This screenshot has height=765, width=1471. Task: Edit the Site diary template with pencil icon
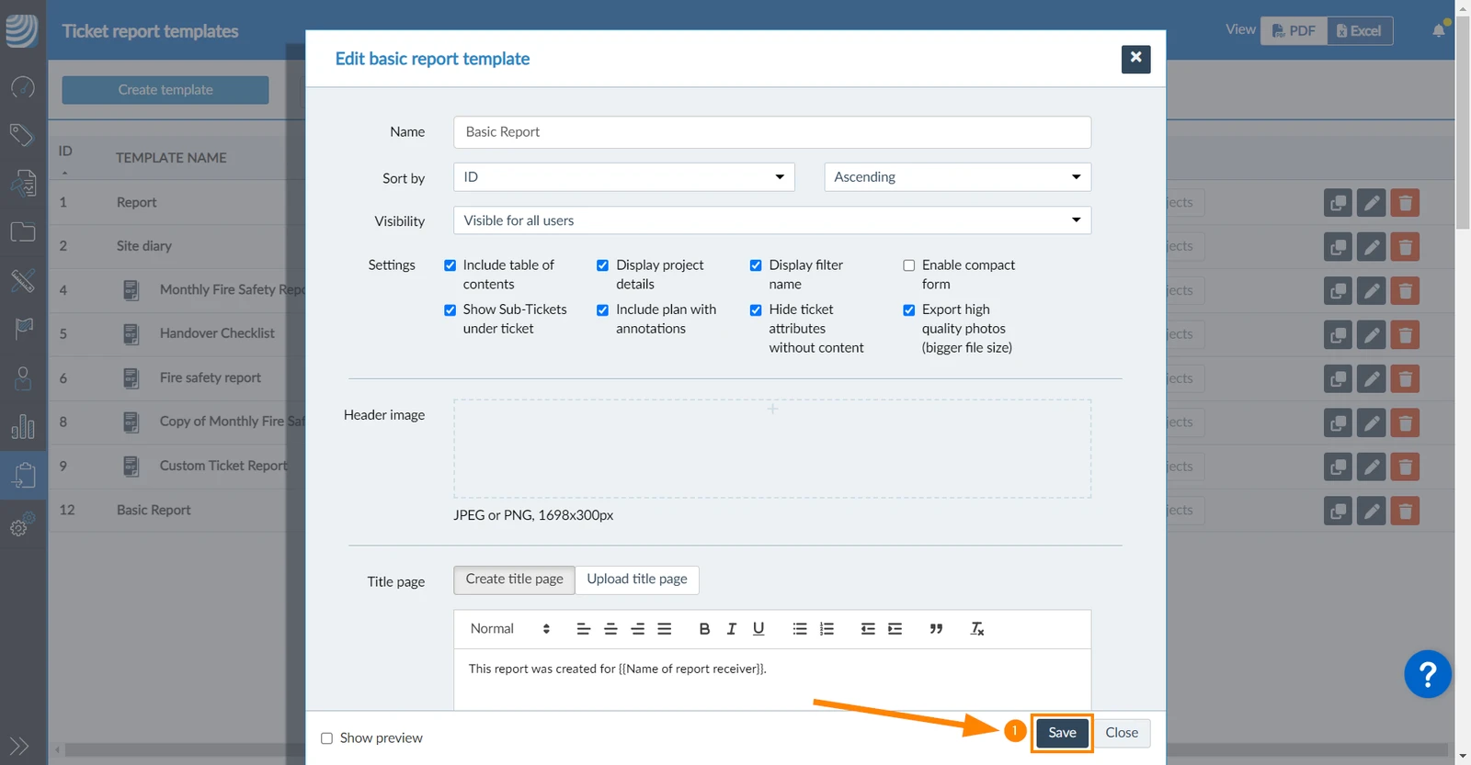pyautogui.click(x=1372, y=246)
